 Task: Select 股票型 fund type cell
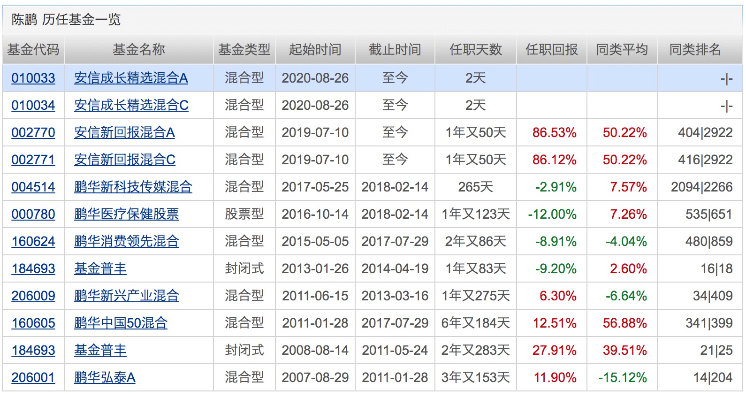click(x=244, y=214)
